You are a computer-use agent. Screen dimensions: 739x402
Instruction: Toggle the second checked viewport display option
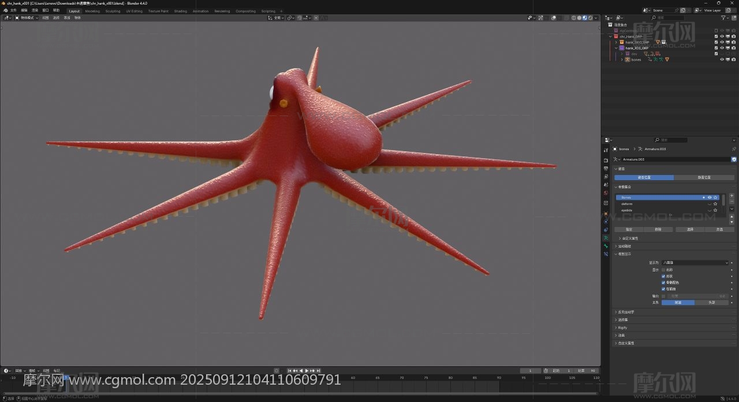[x=663, y=282]
